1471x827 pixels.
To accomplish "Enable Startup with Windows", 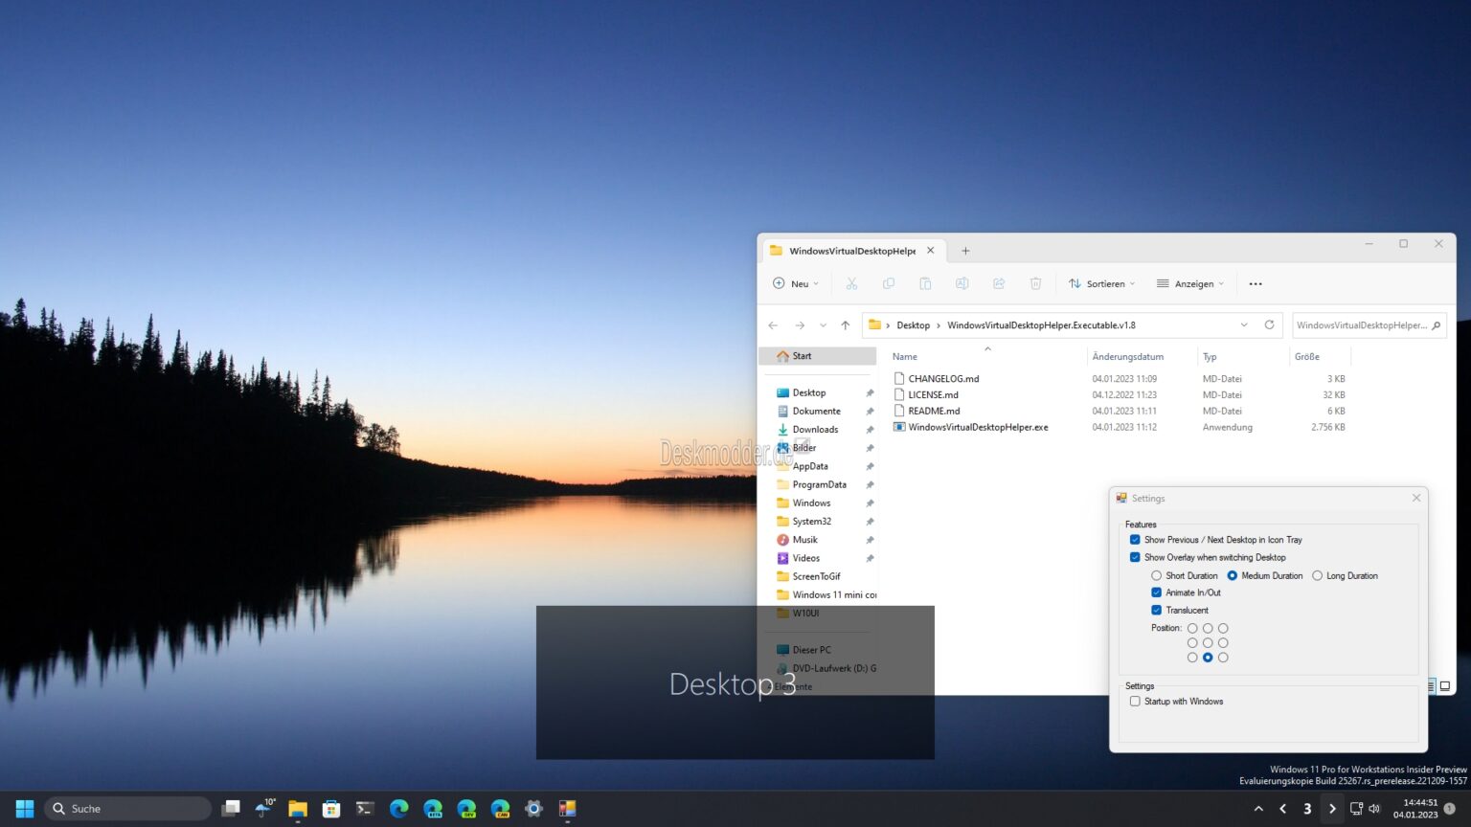I will click(1135, 702).
